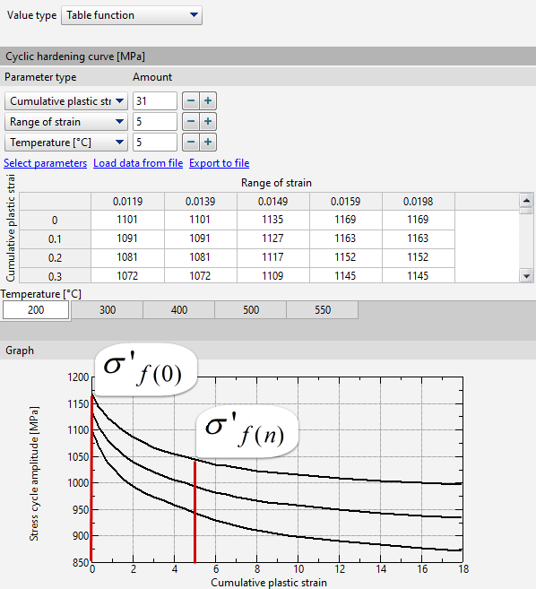Screen dimensions: 536x589
Task: Switch to the 300 temperature tab
Action: pyautogui.click(x=107, y=310)
